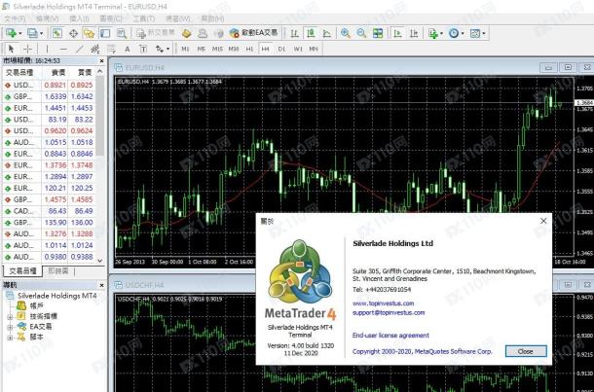Open the 圖表(C) menu
594x392 pixels.
111,18
